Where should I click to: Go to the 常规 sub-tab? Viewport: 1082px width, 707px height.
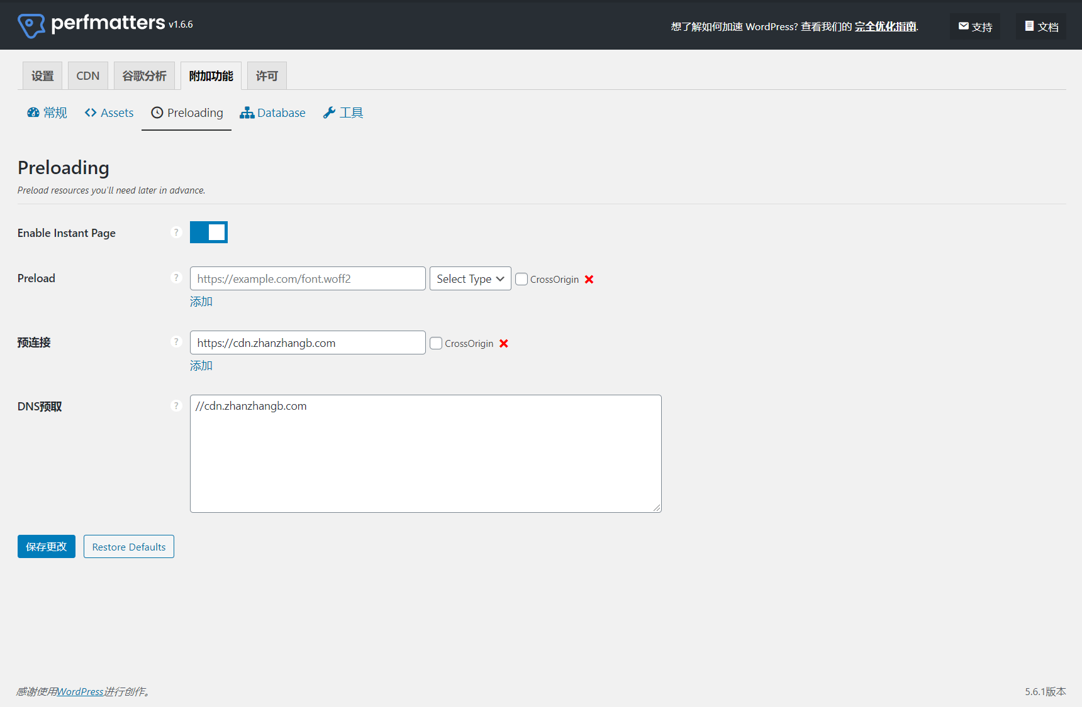pyautogui.click(x=47, y=112)
